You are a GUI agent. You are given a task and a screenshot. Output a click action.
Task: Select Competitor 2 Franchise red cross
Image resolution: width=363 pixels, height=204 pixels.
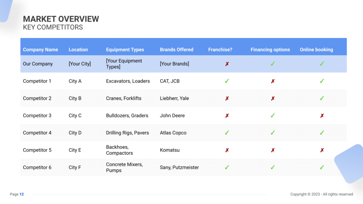coord(227,98)
